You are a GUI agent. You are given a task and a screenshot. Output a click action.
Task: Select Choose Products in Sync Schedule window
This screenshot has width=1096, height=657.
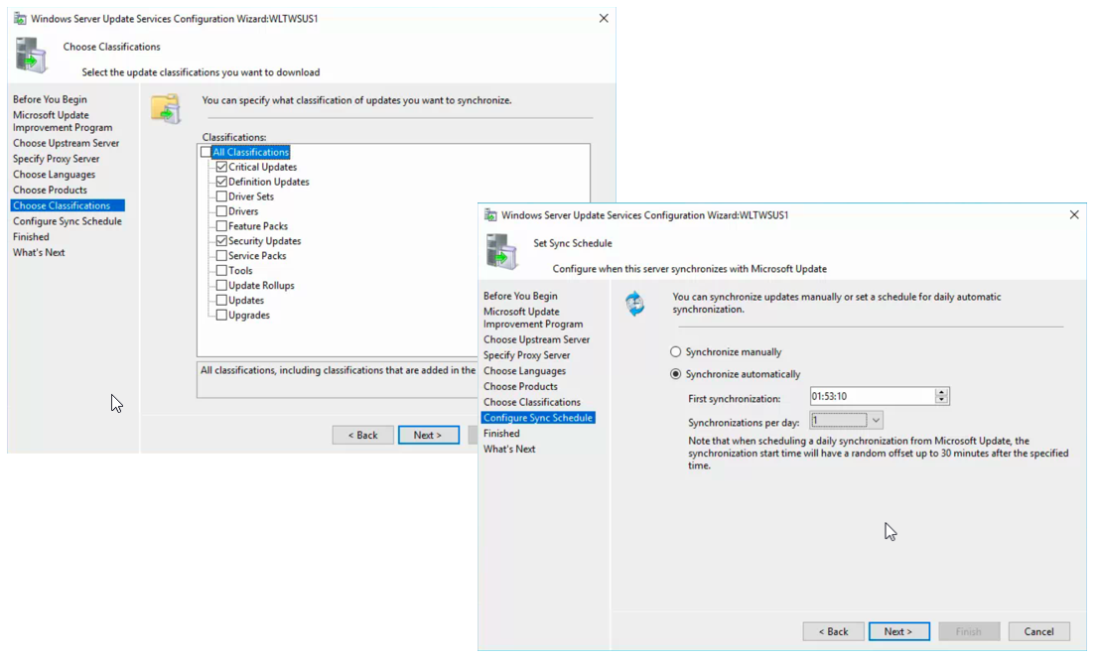(x=520, y=386)
